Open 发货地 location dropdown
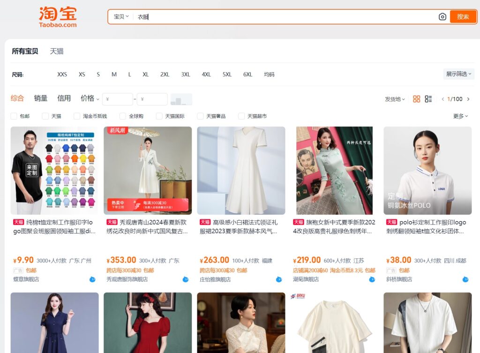 click(x=395, y=99)
